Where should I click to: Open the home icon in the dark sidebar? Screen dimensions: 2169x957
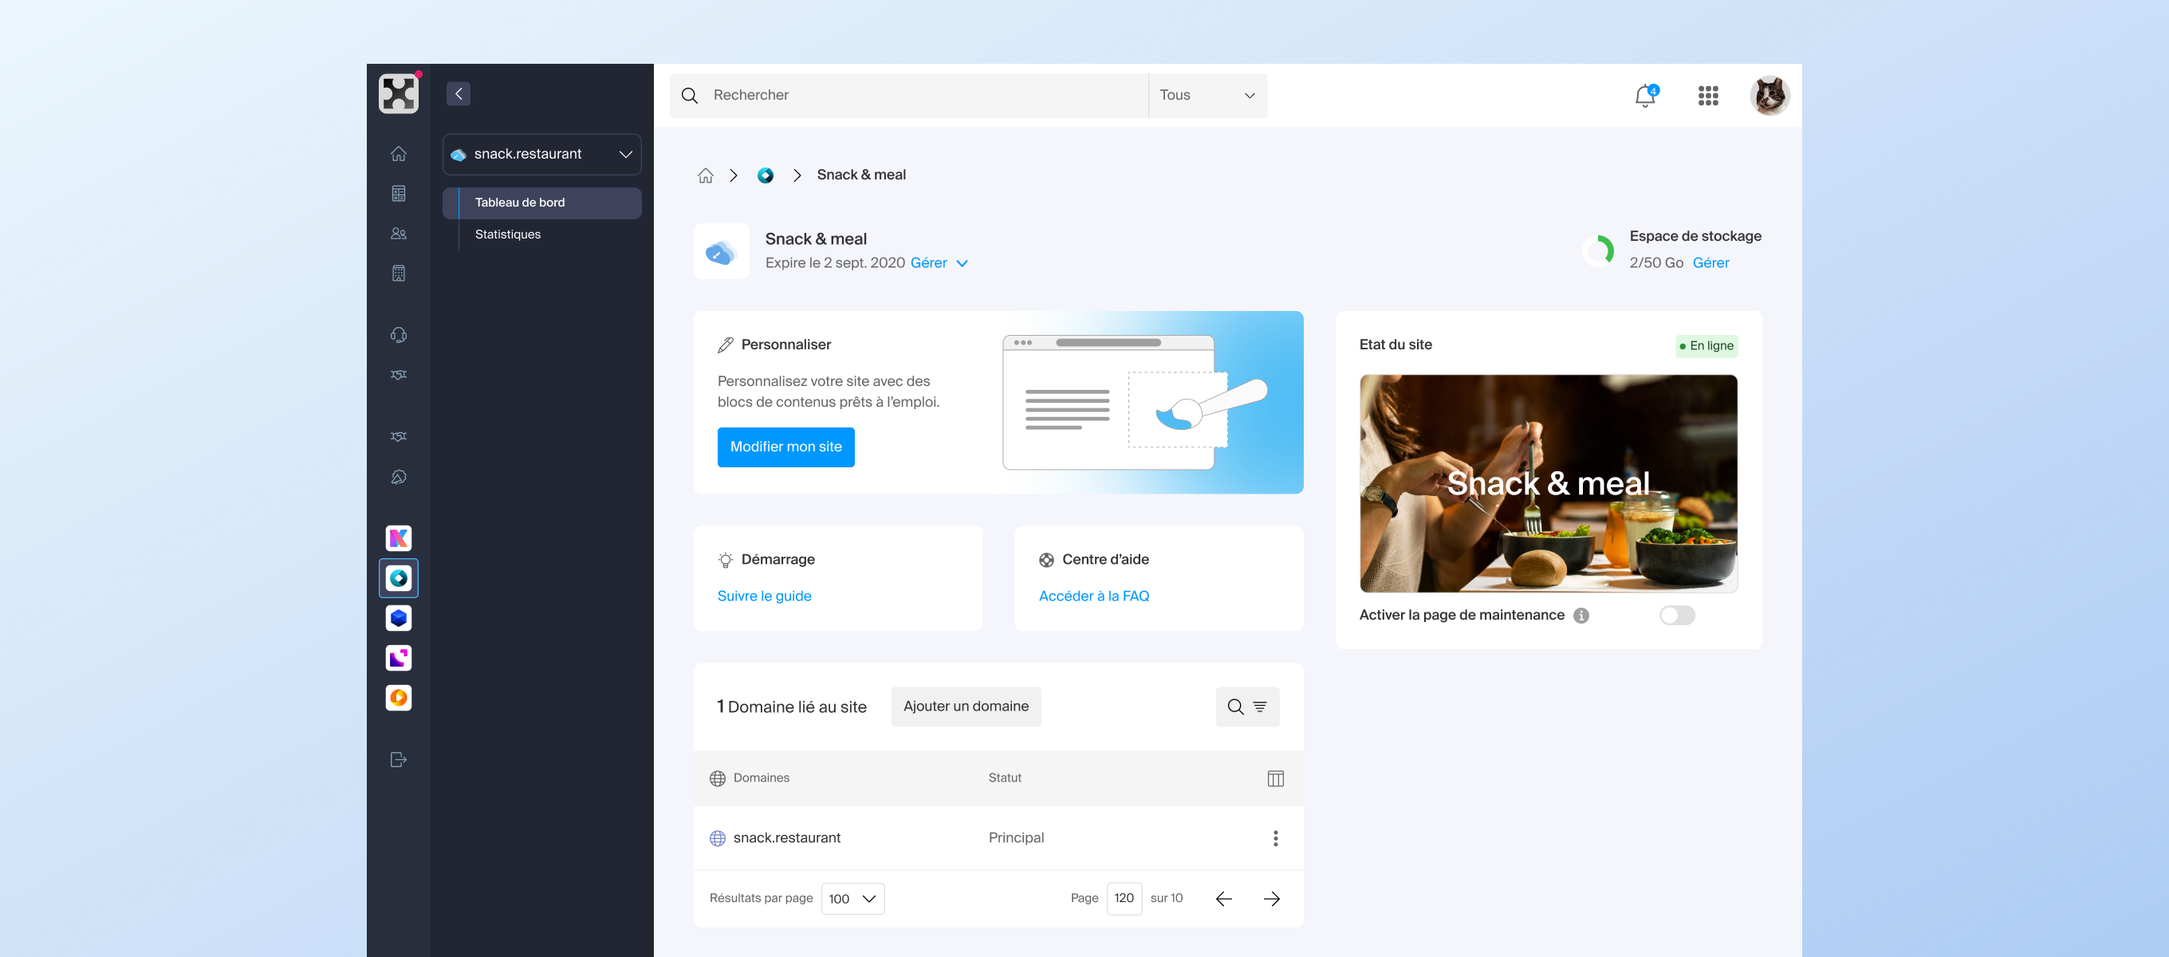tap(398, 153)
